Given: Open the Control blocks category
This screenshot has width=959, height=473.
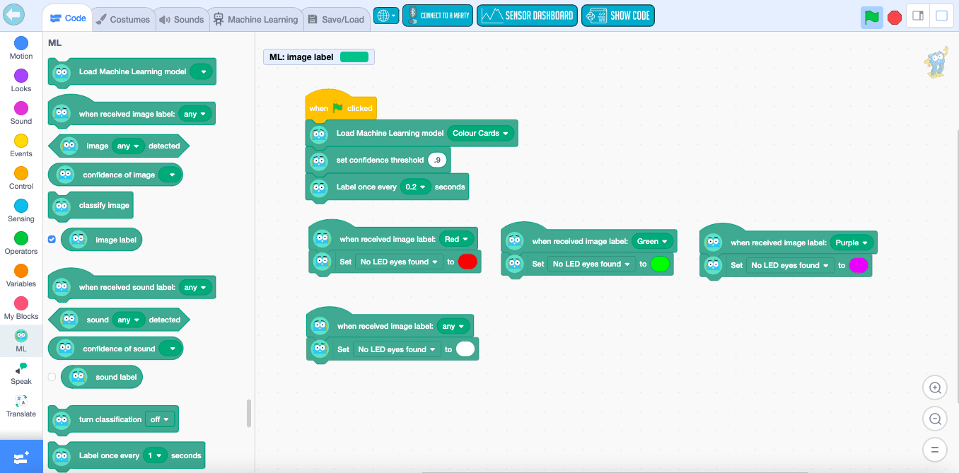Looking at the screenshot, I should (21, 178).
